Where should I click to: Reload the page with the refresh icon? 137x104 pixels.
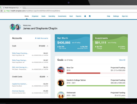(x=1, y=11)
